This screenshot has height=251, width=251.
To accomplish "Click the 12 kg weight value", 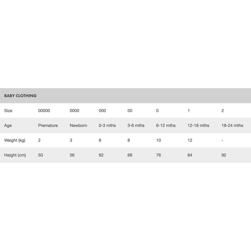I will click(x=190, y=140).
